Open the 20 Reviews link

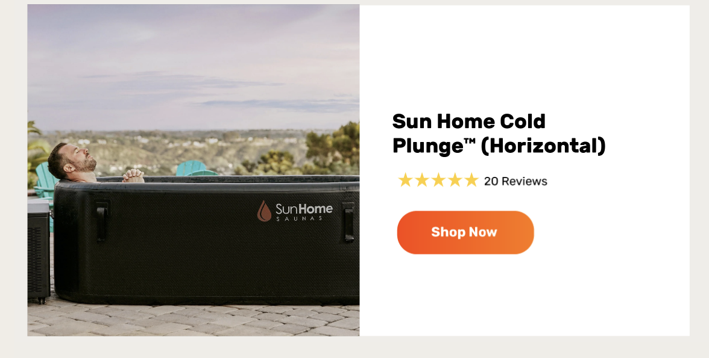(x=515, y=181)
